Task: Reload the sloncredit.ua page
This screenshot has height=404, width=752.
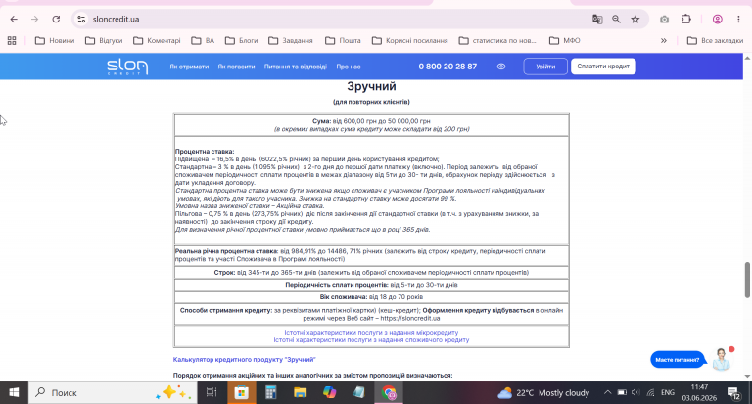Action: (x=56, y=20)
